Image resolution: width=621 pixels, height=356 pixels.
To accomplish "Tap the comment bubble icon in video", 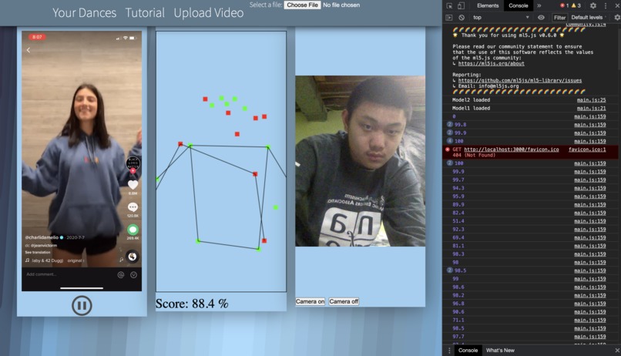I will [133, 207].
